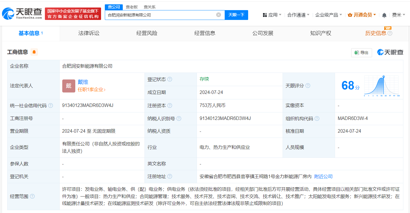Clear the search box using the × icon
The height and width of the screenshot is (213, 410).
coord(219,14)
